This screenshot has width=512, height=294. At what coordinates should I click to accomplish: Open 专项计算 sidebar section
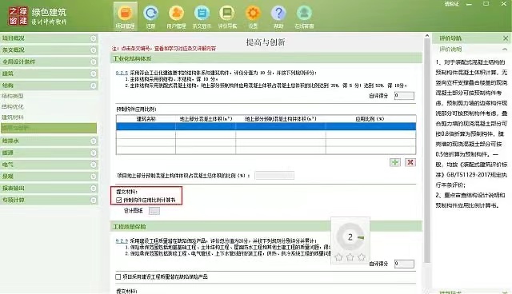[49, 201]
